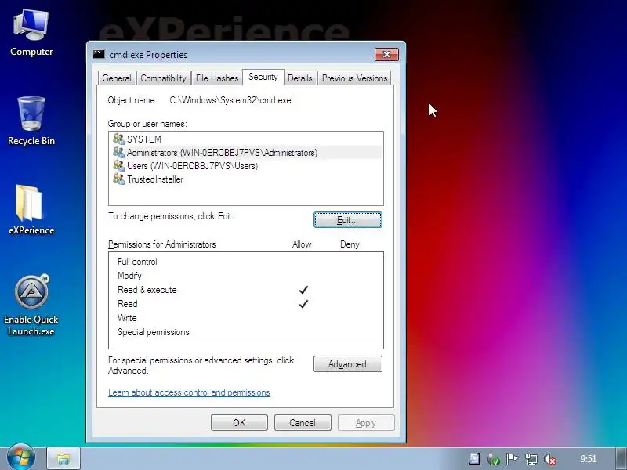Click the SYSTEM group icon

(x=119, y=139)
